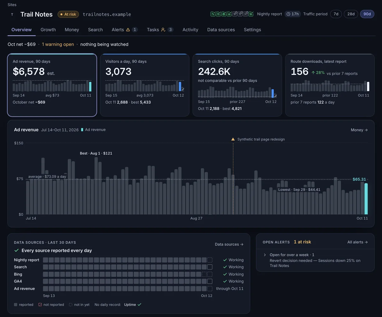The width and height of the screenshot is (382, 317).
Task: Open the Activity tab
Action: point(190,30)
